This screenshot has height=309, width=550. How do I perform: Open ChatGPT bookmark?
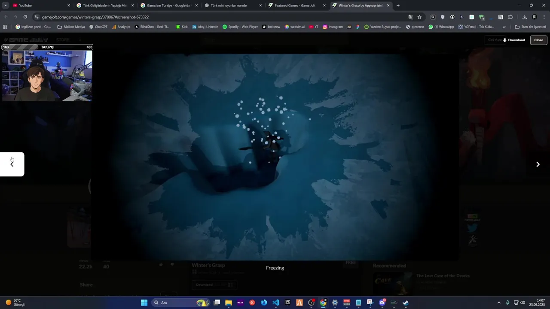(98, 27)
